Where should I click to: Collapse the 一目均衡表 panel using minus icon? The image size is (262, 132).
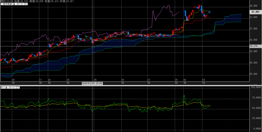pyautogui.click(x=1, y=4)
